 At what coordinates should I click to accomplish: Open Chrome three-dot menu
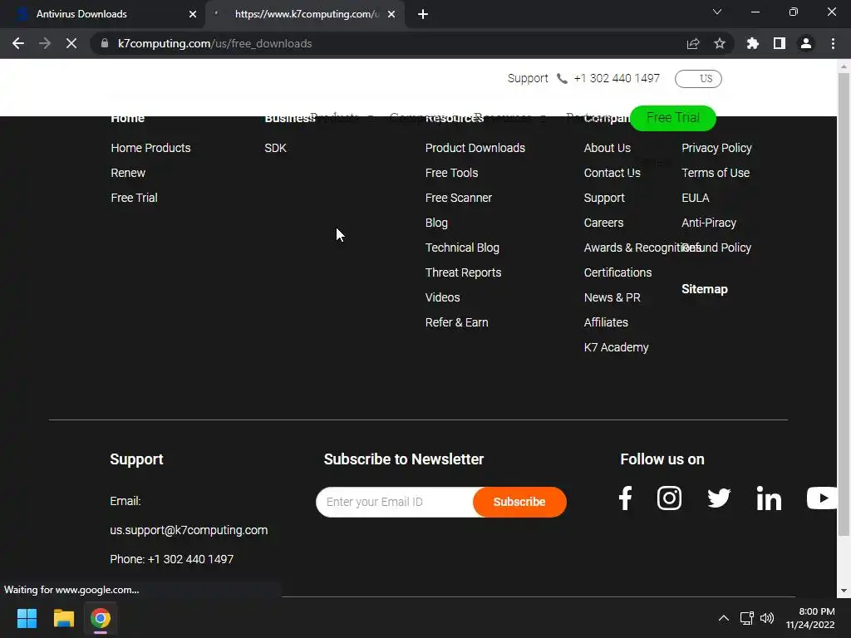click(833, 43)
